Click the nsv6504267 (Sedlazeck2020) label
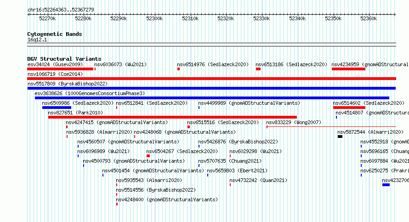 click(182, 151)
